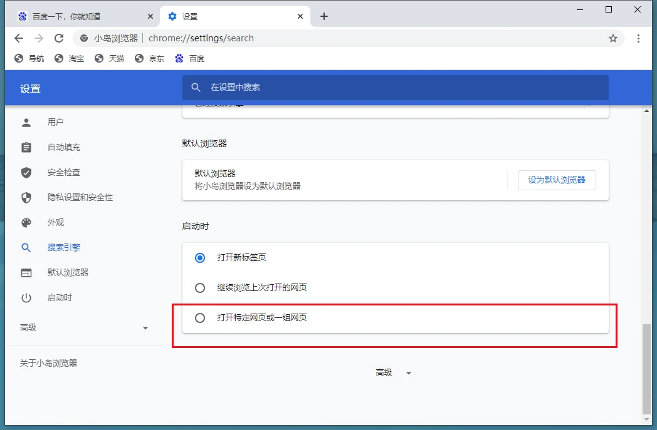This screenshot has width=657, height=430.
Task: Click the half-shield icon beside 隐私设置和安全性
Action: 26,197
